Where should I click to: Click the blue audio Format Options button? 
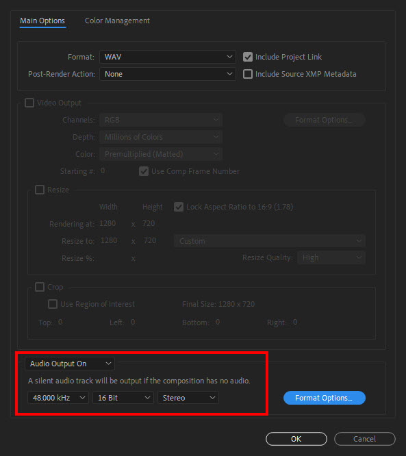[x=325, y=398]
